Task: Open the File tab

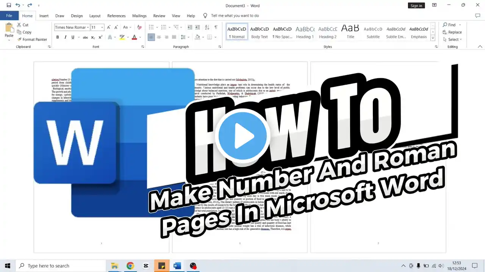Action: (x=9, y=16)
